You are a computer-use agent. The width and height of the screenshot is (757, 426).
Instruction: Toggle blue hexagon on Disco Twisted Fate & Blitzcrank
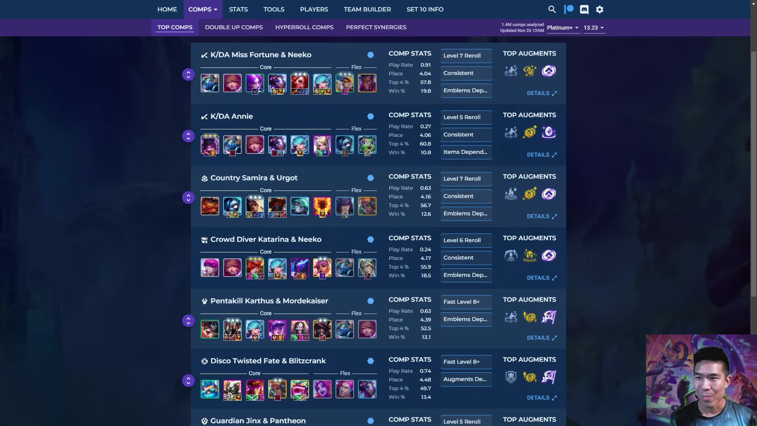[x=371, y=361]
